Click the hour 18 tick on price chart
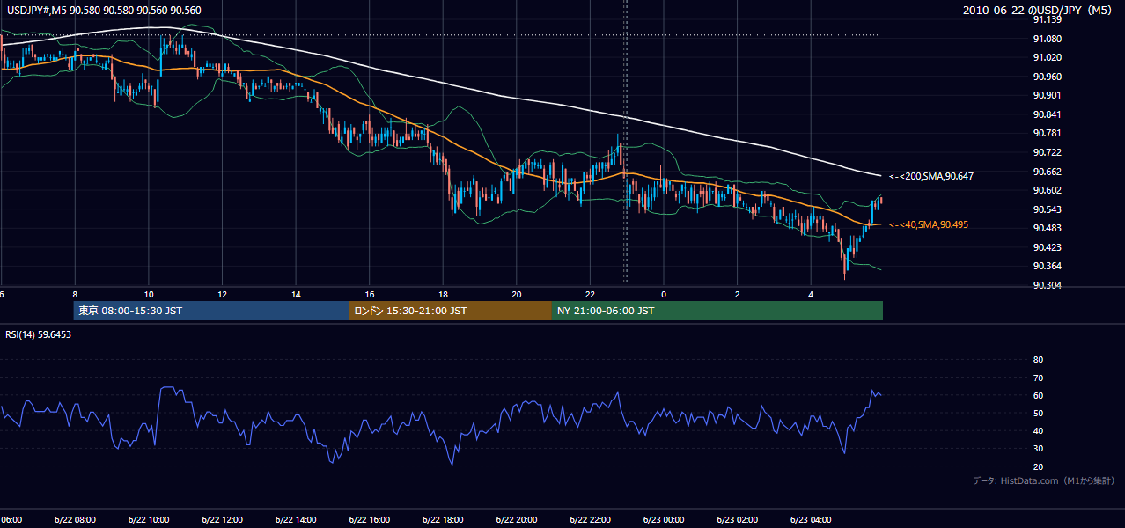The image size is (1125, 528). click(443, 295)
